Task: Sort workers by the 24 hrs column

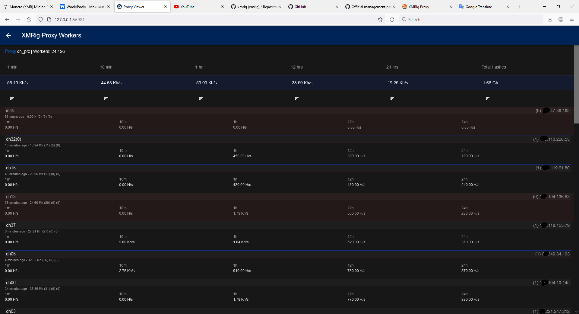Action: click(392, 98)
